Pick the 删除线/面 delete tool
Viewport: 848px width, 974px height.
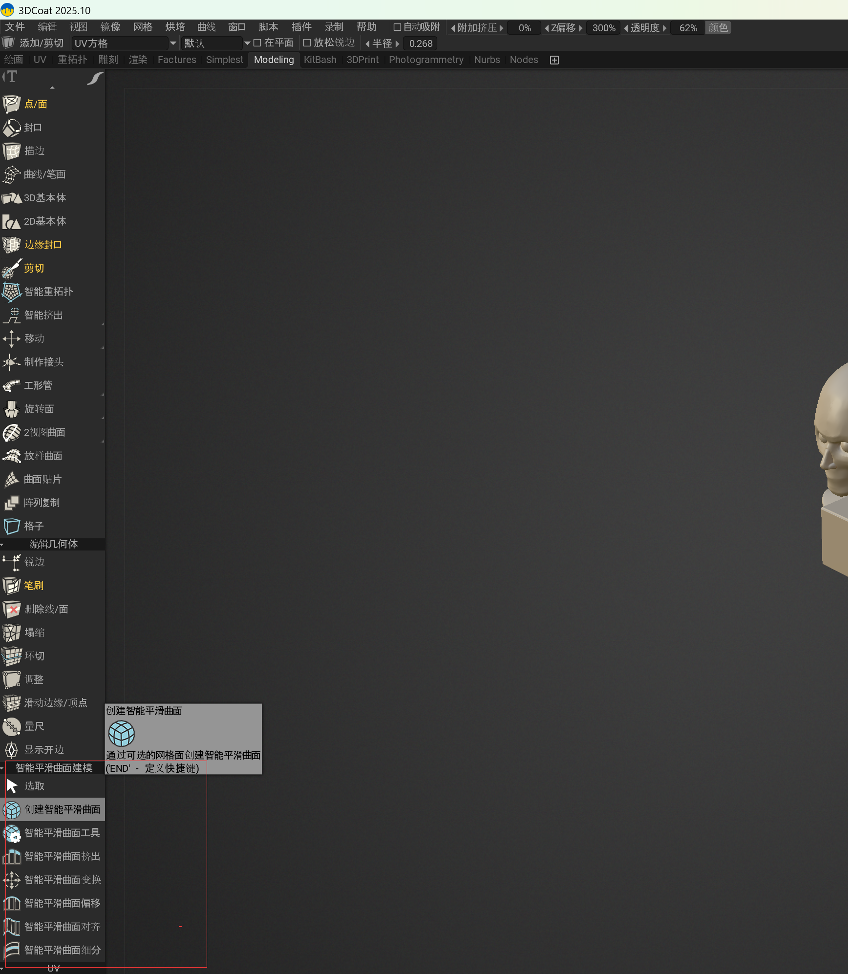pyautogui.click(x=12, y=610)
